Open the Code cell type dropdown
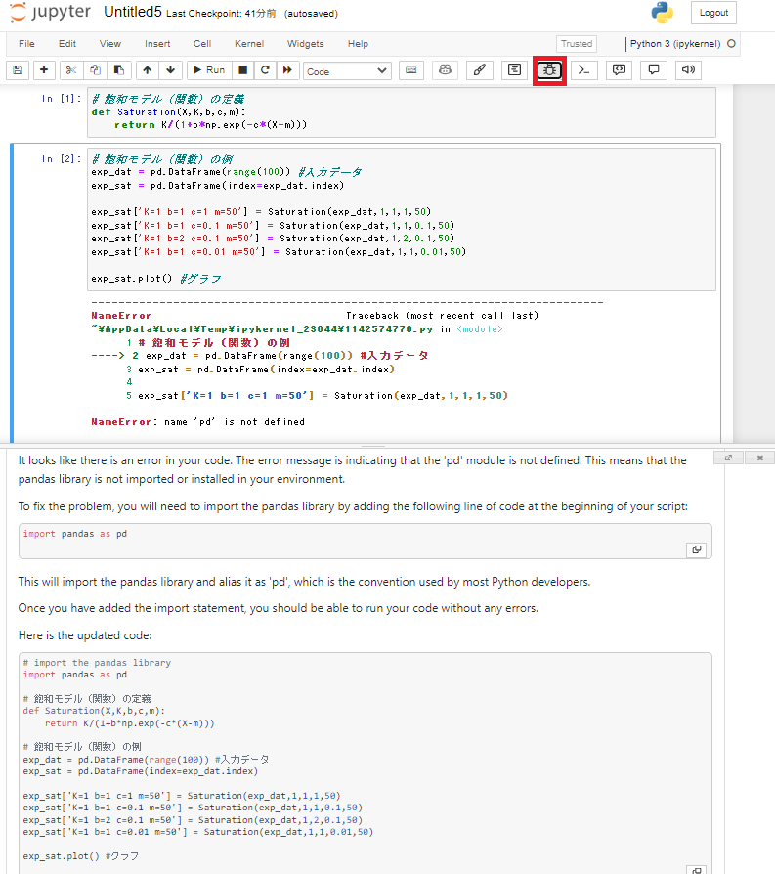This screenshot has width=775, height=874. [347, 71]
